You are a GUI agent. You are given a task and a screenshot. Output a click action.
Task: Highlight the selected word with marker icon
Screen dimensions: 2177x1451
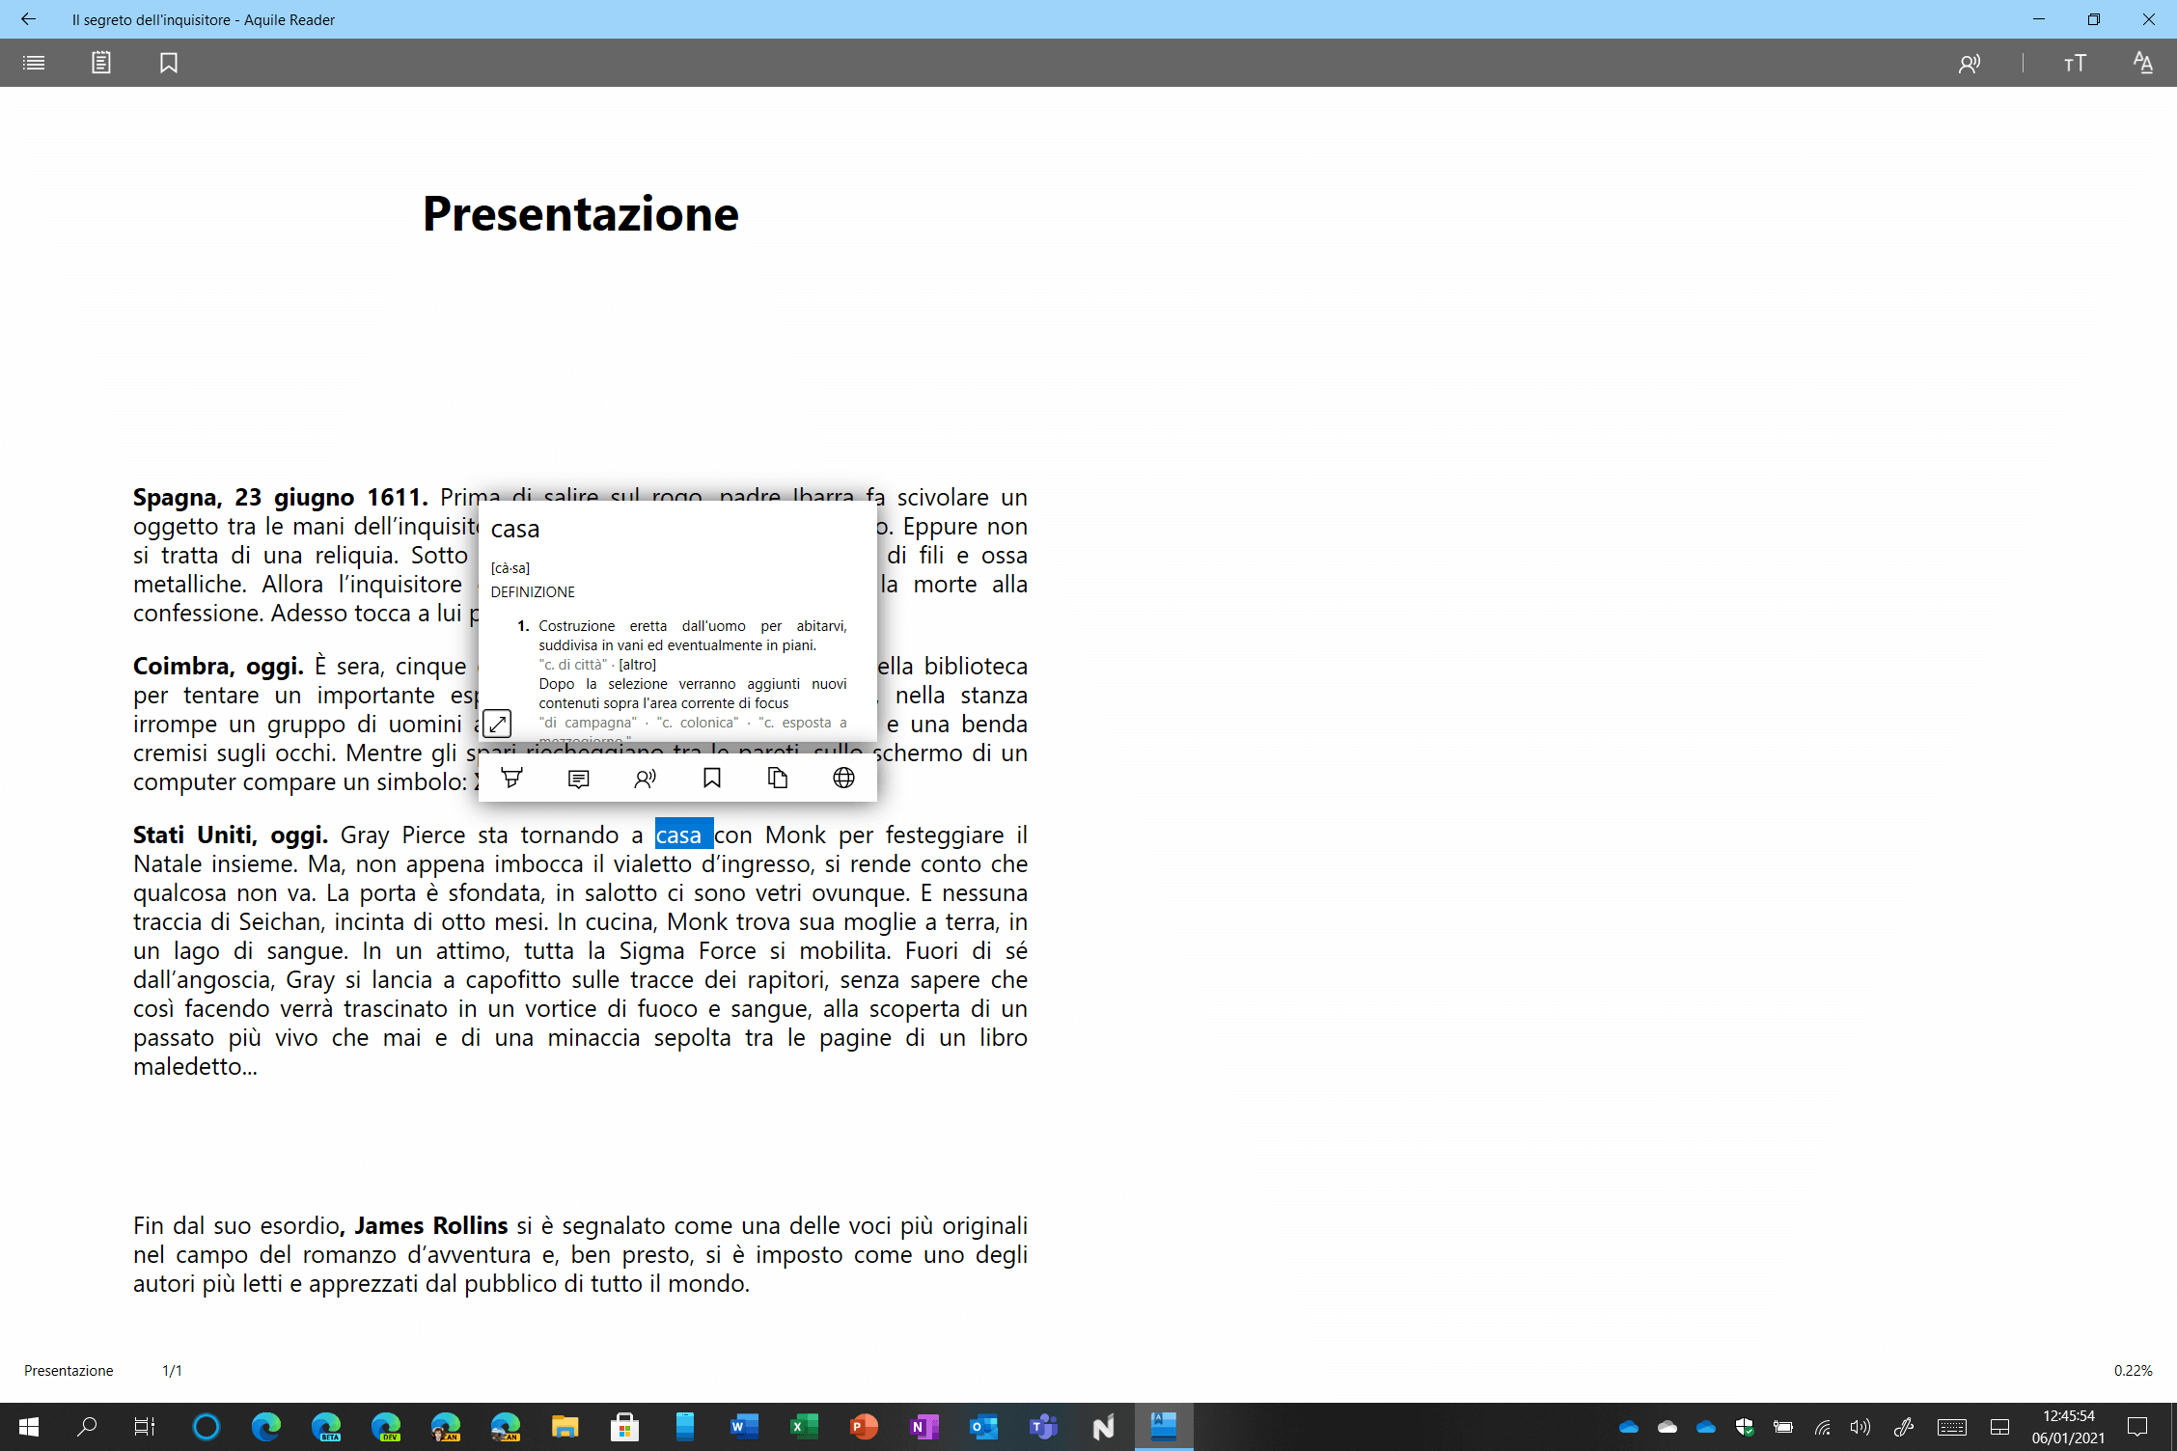[x=512, y=778]
